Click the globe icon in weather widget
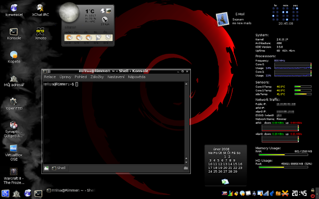The width and height of the screenshot is (319, 199). click(x=103, y=10)
